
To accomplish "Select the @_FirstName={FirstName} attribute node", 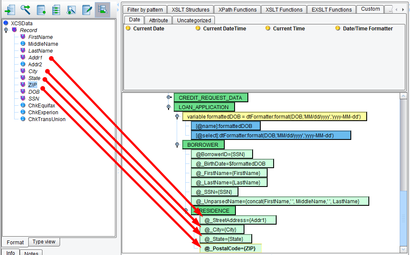I will point(229,173).
